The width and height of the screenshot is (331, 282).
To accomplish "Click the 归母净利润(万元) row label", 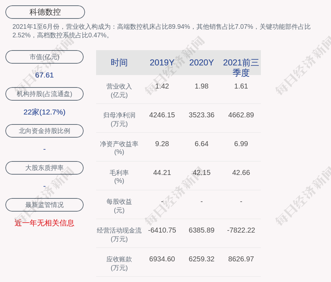I will pos(119,119).
